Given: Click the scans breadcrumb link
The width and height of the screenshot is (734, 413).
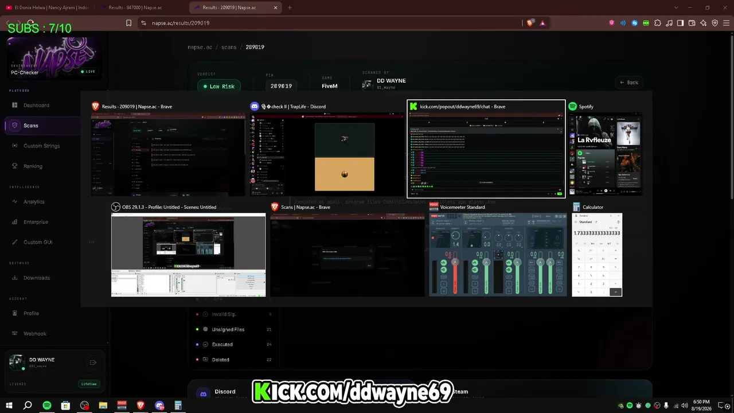Looking at the screenshot, I should pos(229,47).
